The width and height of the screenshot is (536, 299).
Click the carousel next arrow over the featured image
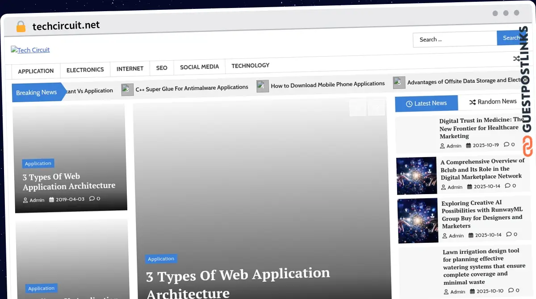[376, 108]
